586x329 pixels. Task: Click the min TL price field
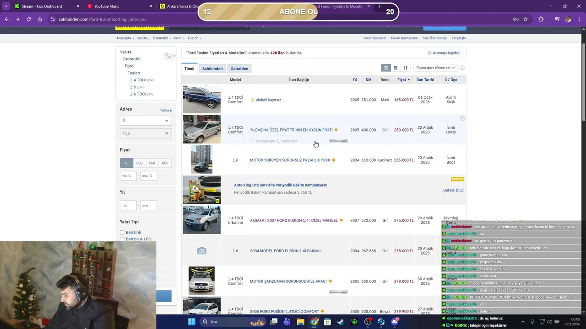point(128,176)
